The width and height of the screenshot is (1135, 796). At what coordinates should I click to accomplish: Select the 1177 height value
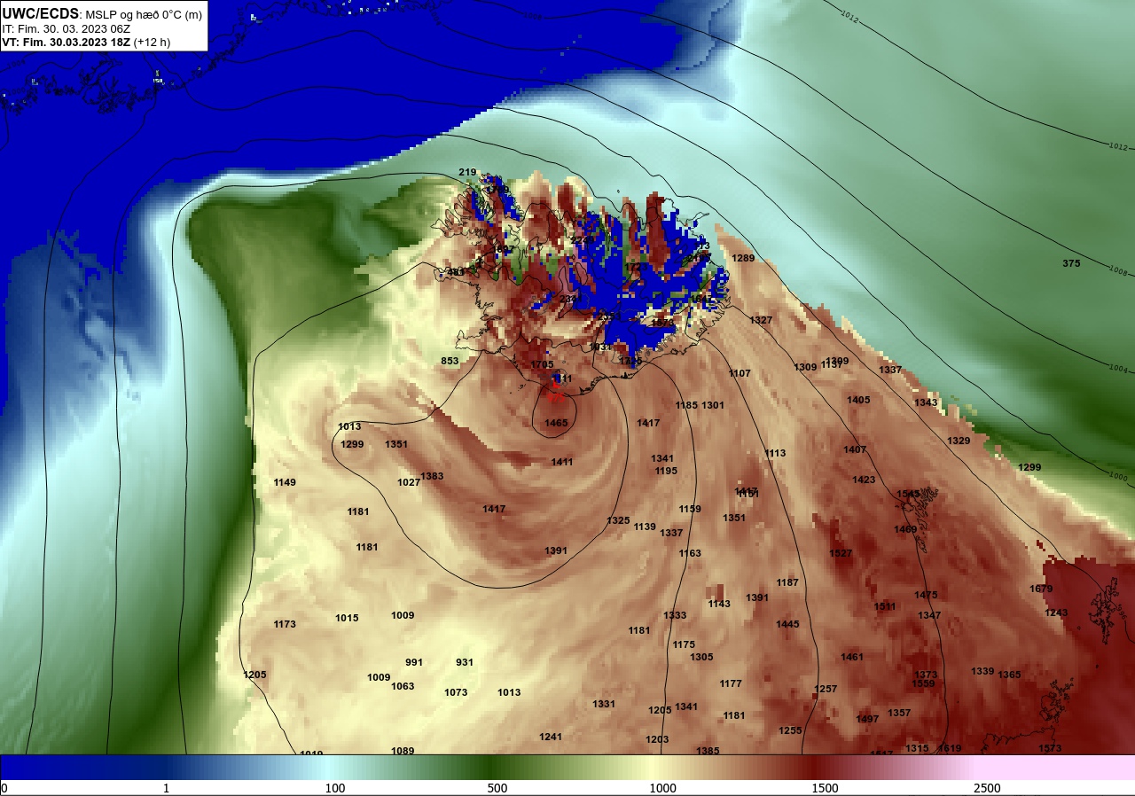[x=731, y=683]
